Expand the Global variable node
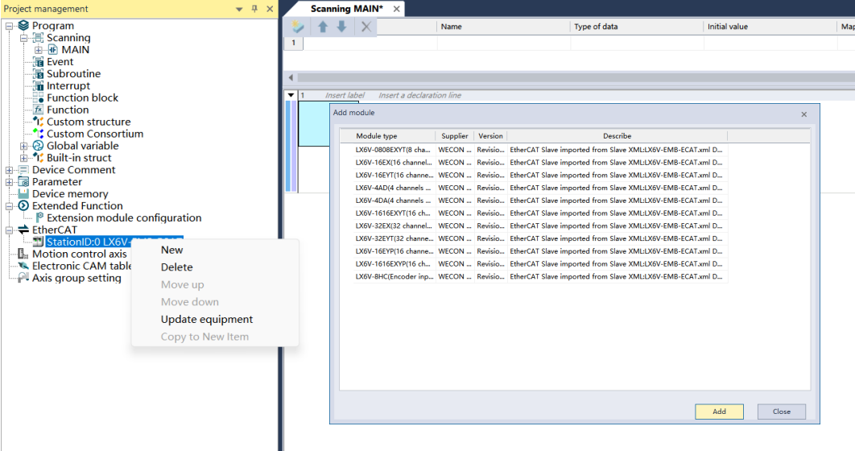This screenshot has height=451, width=855. click(x=24, y=146)
